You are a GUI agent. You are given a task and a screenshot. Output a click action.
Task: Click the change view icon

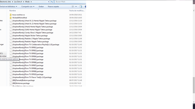coord(73,6)
